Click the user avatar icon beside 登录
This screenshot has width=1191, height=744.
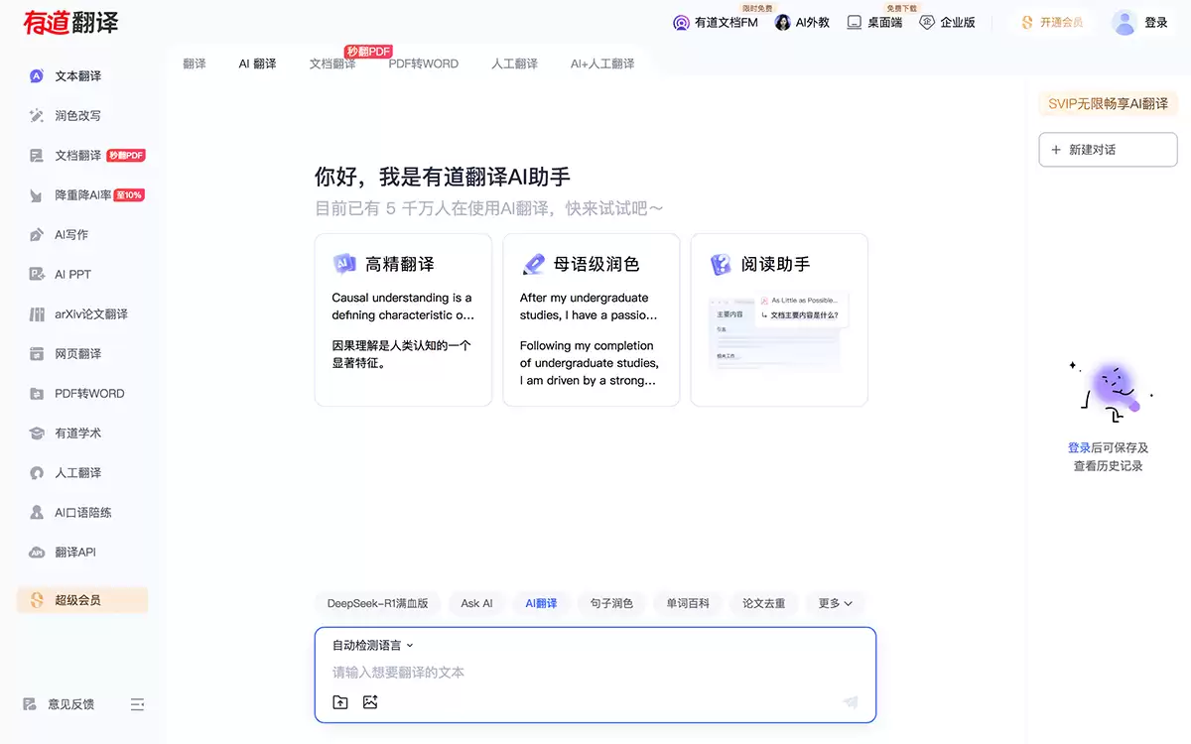tap(1124, 23)
